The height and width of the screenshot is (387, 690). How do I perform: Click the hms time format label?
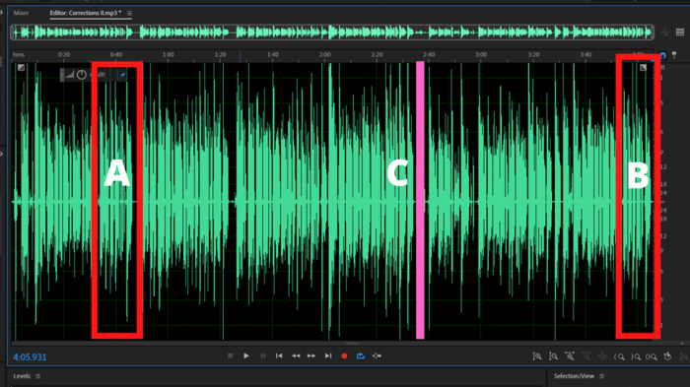point(19,54)
